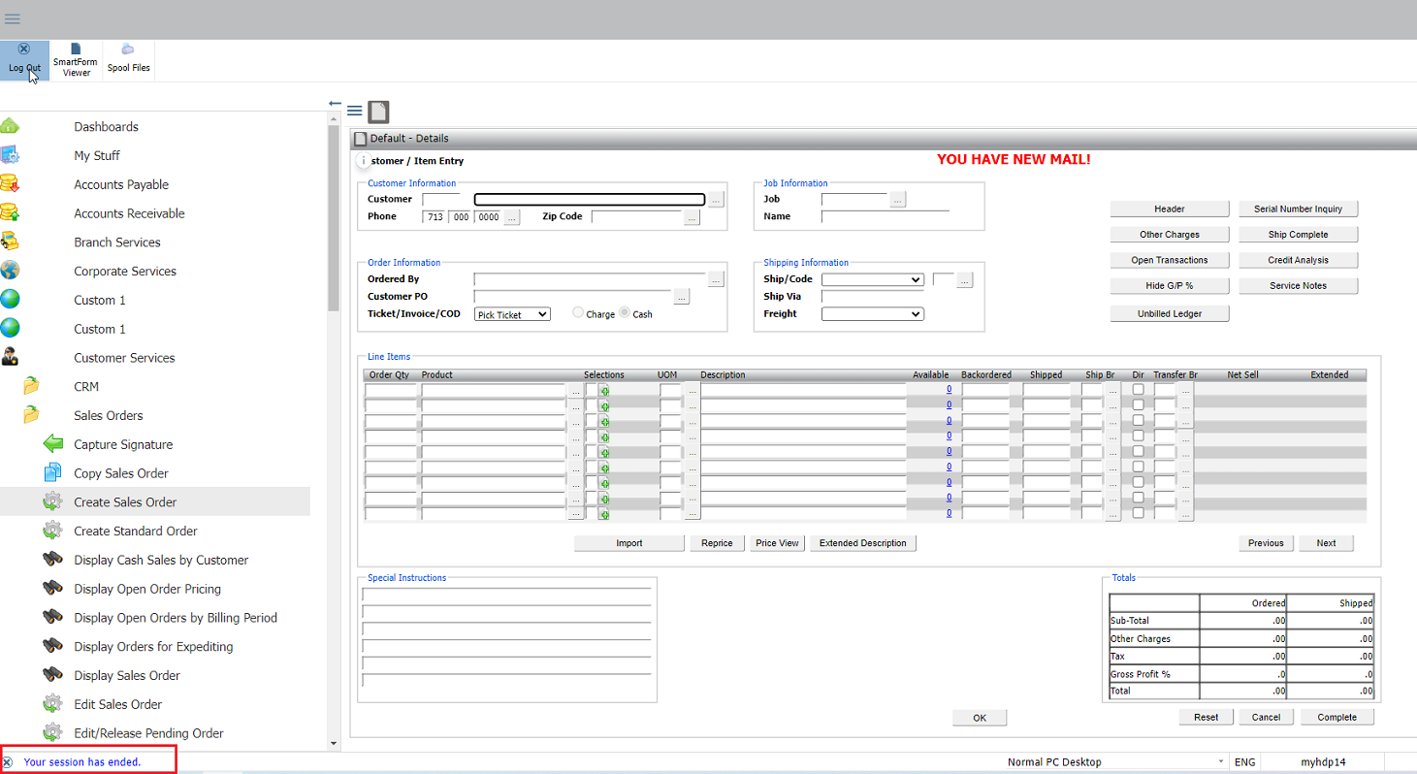Click the collapse sidebar left arrow icon
The width and height of the screenshot is (1417, 774).
tap(335, 104)
